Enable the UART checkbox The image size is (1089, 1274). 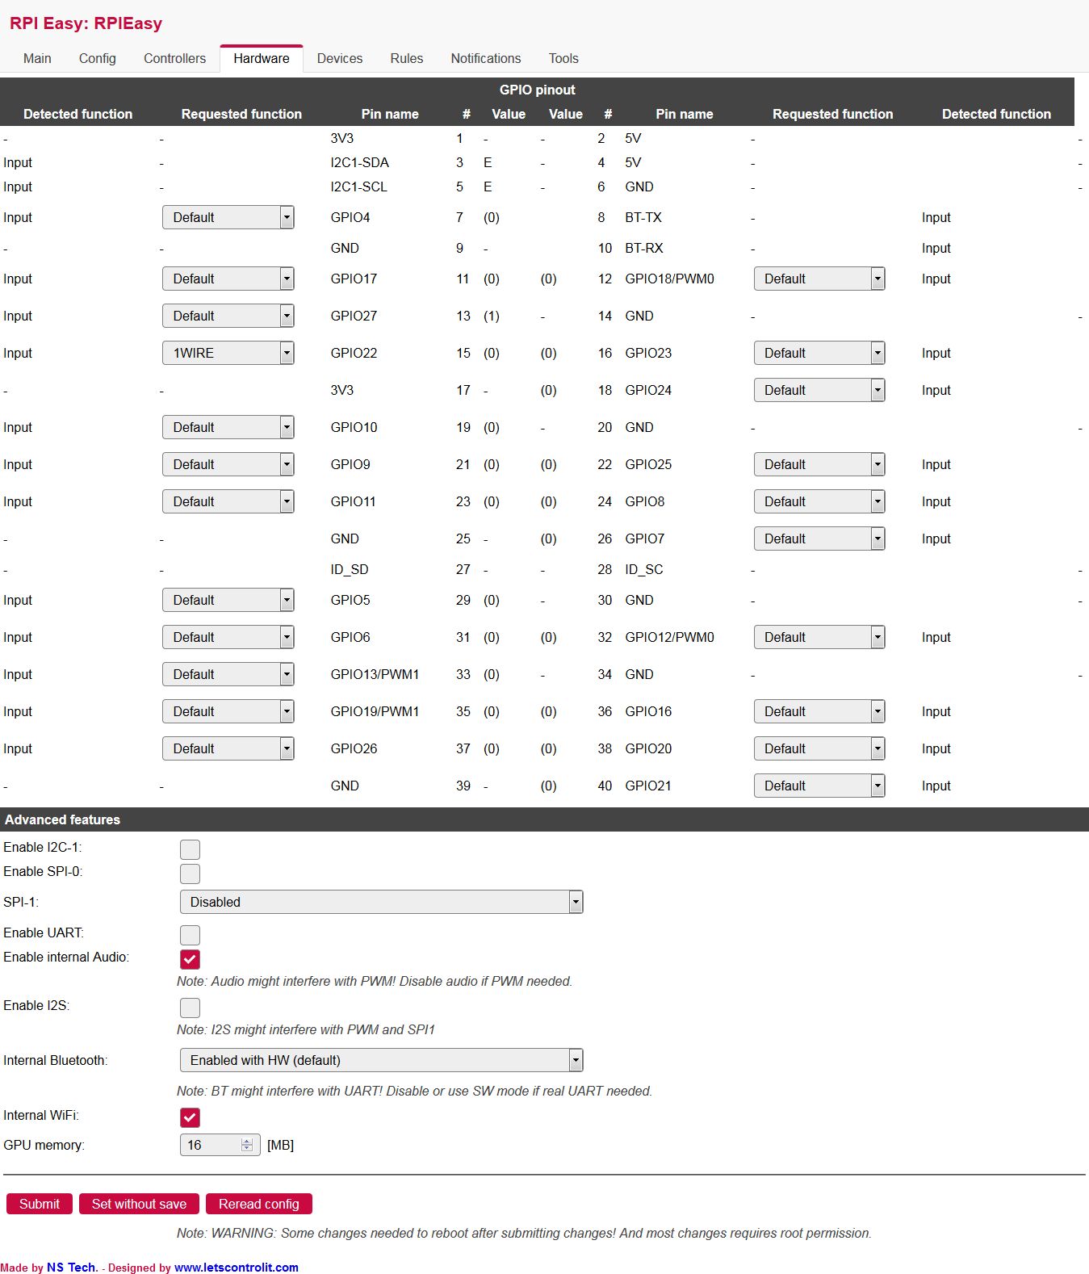(x=190, y=934)
